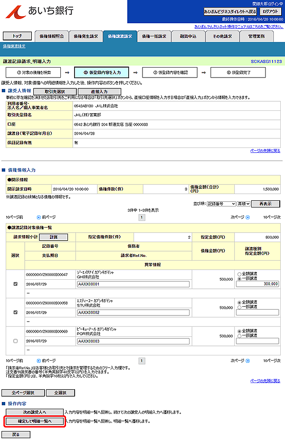Click the top 前ページ arrow icon
This screenshot has width=285, height=442.
click(39, 217)
